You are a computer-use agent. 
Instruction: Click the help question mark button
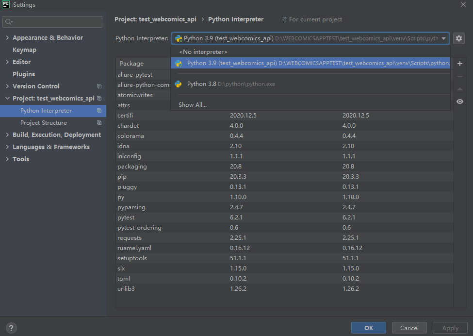[11, 328]
